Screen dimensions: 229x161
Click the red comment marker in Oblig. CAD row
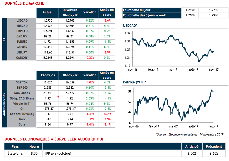[x=58, y=97]
